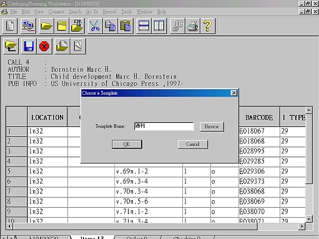Open the Help menu
This screenshot has height=239, width=319.
[x=162, y=12]
